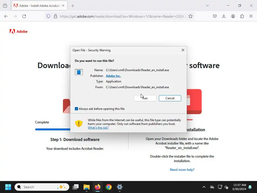The height and width of the screenshot is (193, 257).
Task: Open the Settings gear on the taskbar
Action: pos(120,187)
